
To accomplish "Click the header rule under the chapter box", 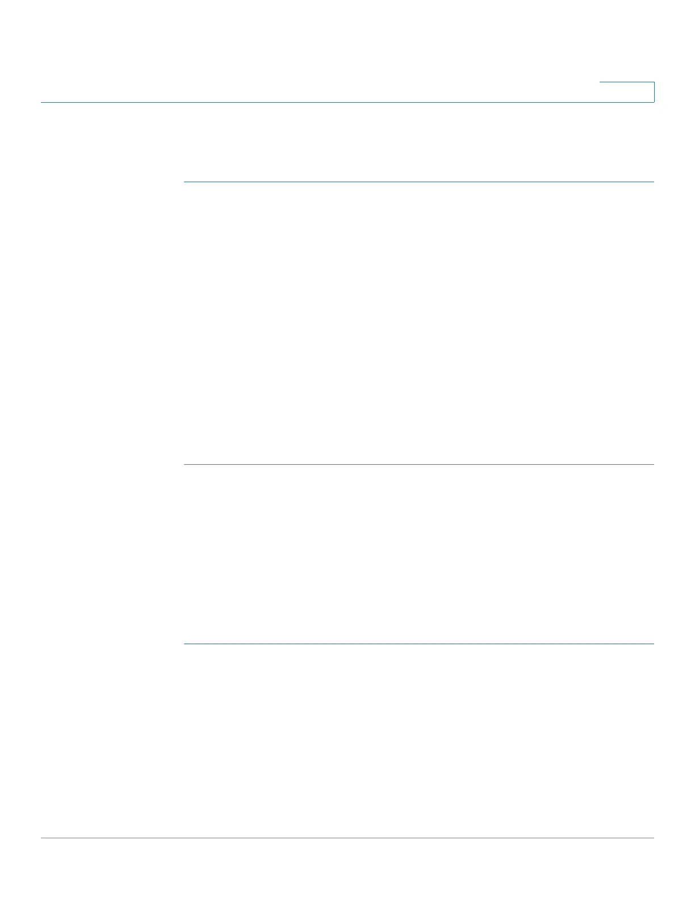I will coord(347,102).
